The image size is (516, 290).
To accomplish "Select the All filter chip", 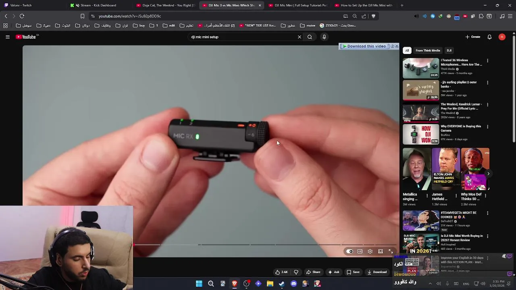I will 407,51.
